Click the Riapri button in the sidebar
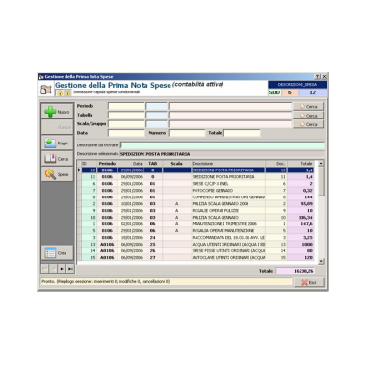366x366 pixels. pyautogui.click(x=58, y=143)
